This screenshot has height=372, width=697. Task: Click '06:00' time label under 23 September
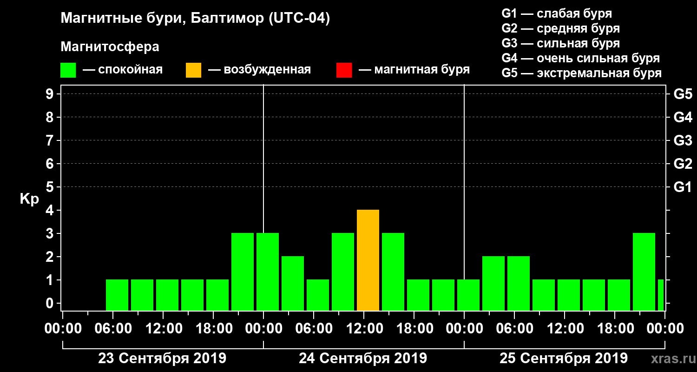pos(112,328)
